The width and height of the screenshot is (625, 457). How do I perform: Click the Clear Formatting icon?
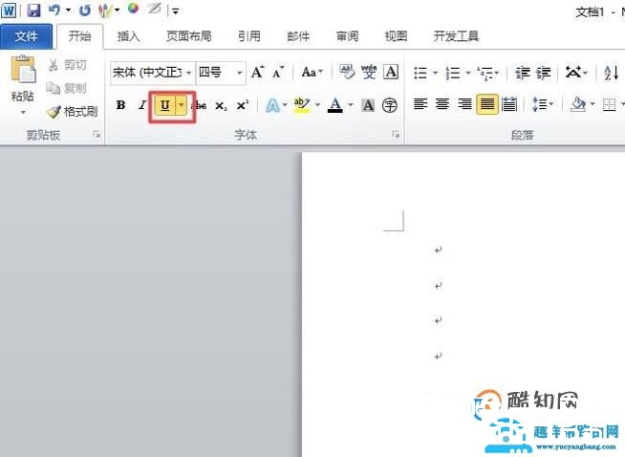click(347, 72)
